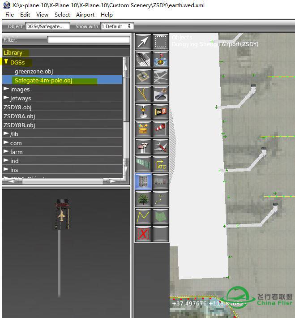The image size is (295, 318).
Task: Choose the dotted Object String tool
Action: [x=161, y=199]
